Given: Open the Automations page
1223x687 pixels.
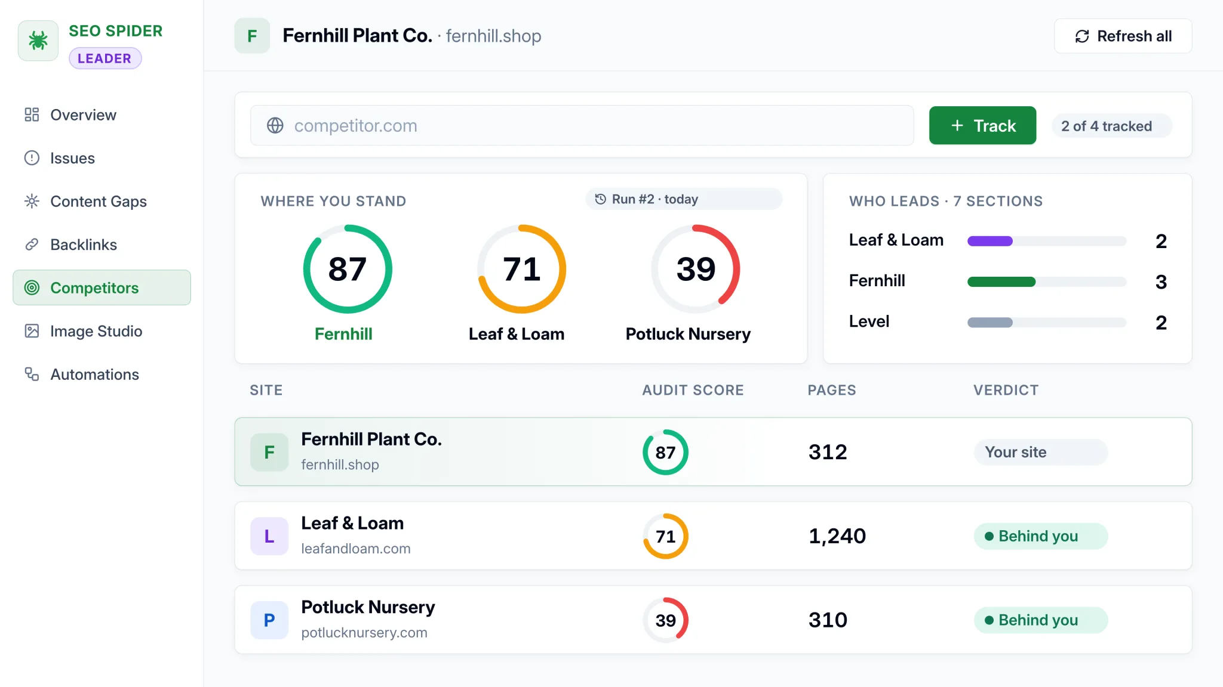Looking at the screenshot, I should pos(102,374).
